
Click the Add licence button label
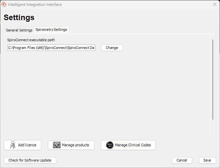[27, 145]
